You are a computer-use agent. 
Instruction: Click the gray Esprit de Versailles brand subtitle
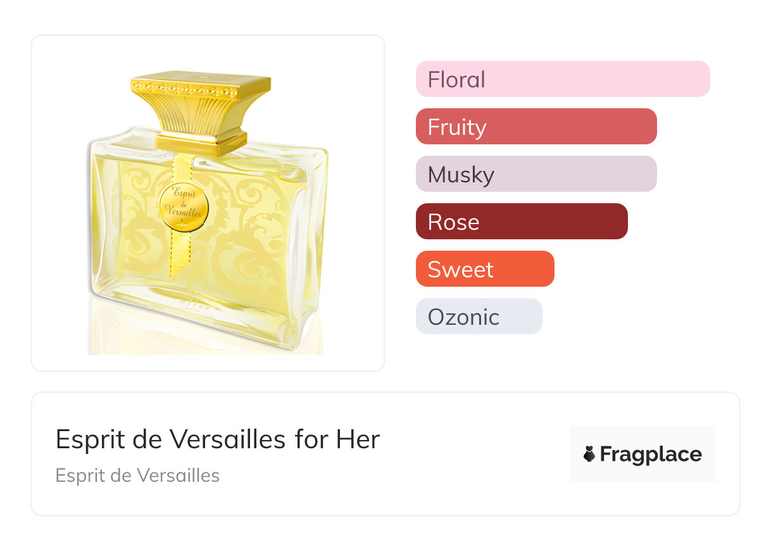tap(137, 475)
